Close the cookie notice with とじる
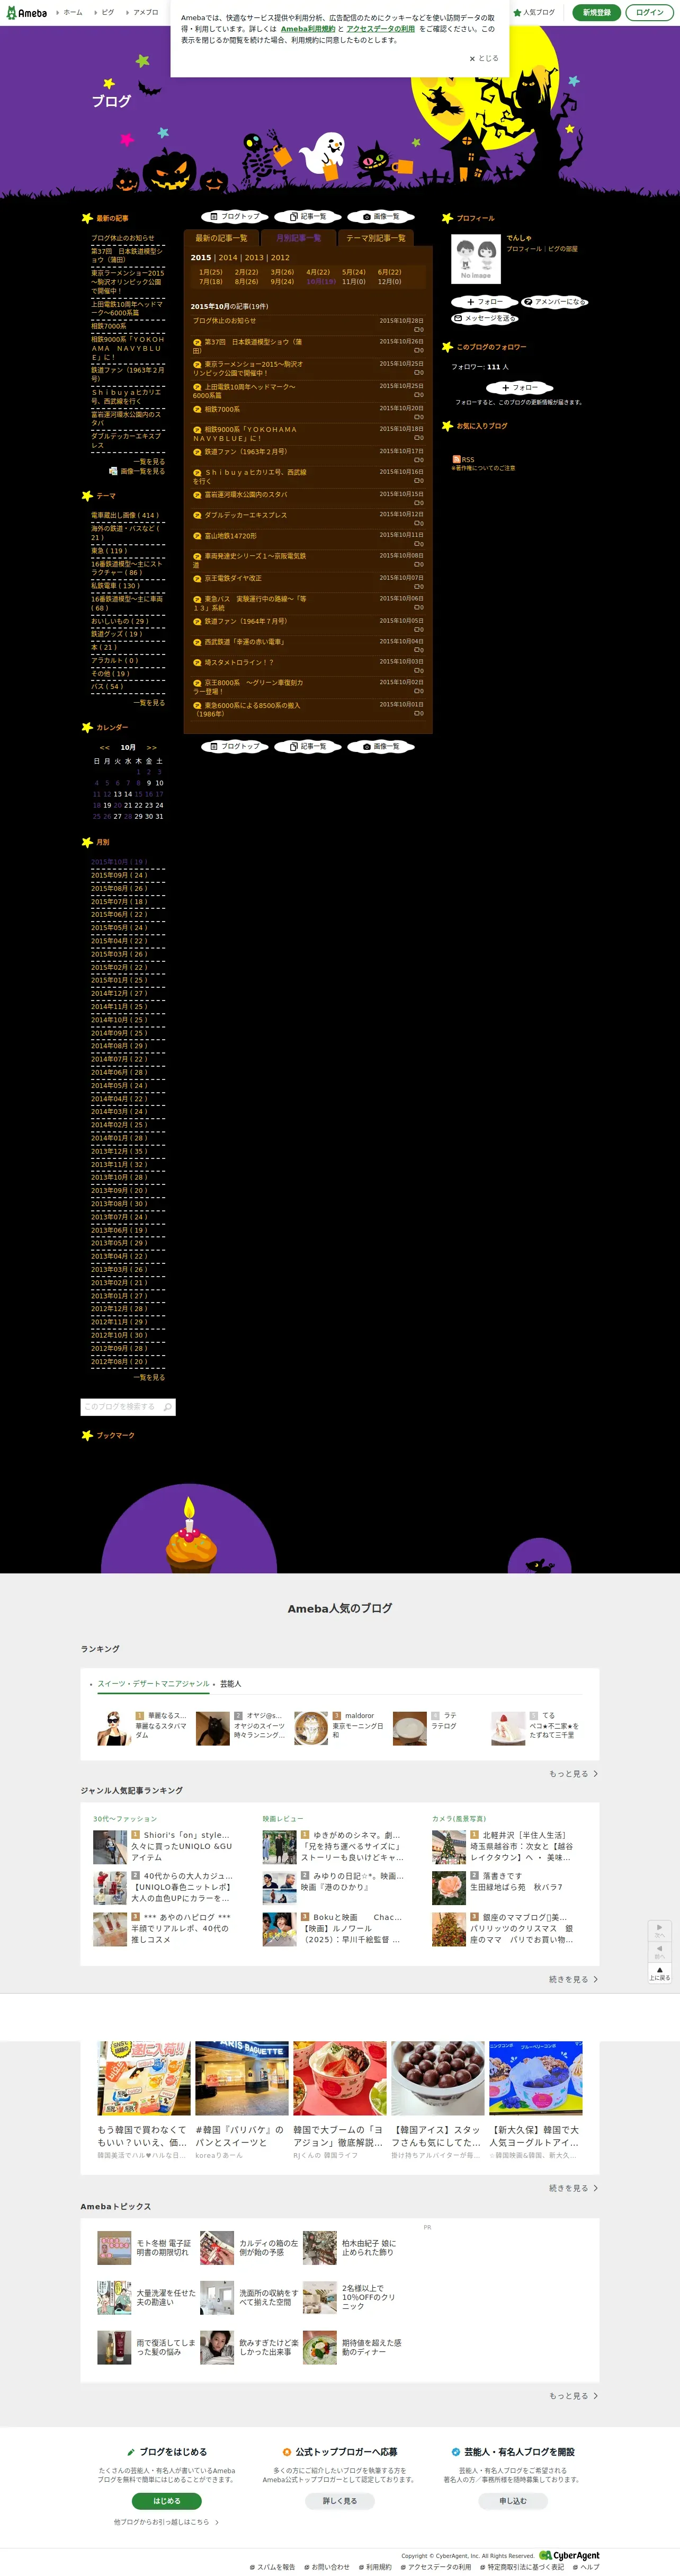The image size is (680, 2576). click(x=484, y=58)
